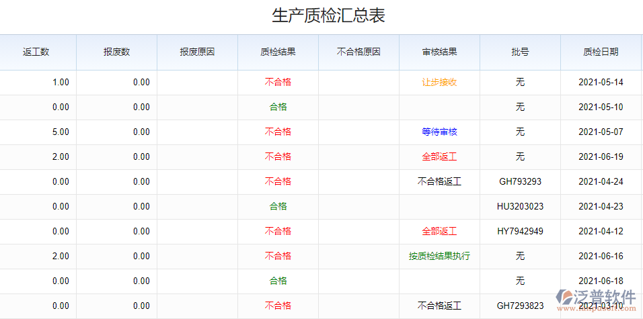This screenshot has height=319, width=643.
Task: Select the date cell 2021-05-07
Action: 601,132
